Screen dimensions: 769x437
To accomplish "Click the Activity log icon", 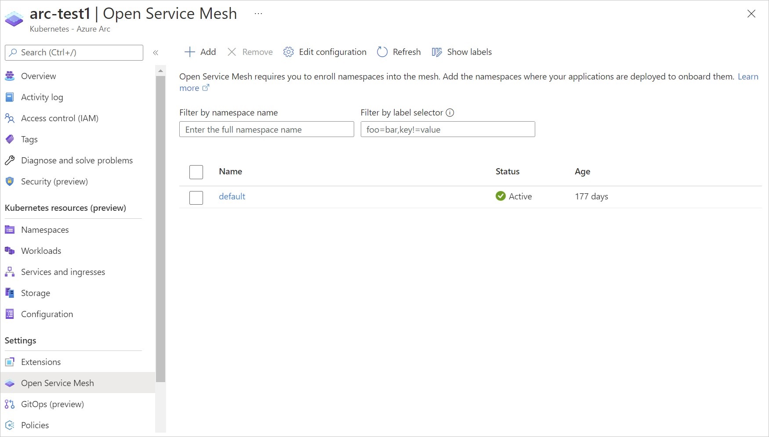I will (10, 97).
